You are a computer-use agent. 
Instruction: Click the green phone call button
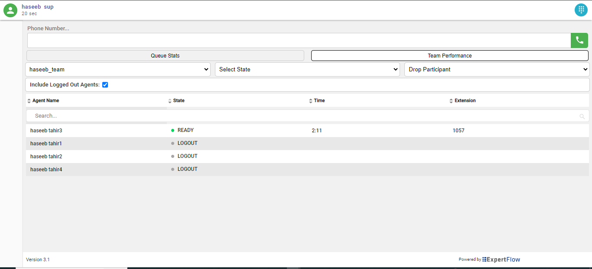[579, 40]
